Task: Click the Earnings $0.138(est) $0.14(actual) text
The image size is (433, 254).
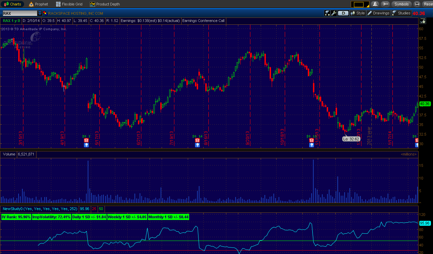Action: [x=150, y=21]
